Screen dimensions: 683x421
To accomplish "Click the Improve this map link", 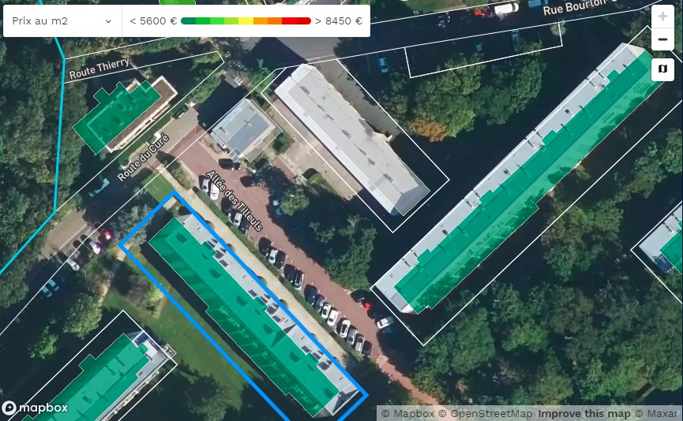I will pyautogui.click(x=584, y=413).
